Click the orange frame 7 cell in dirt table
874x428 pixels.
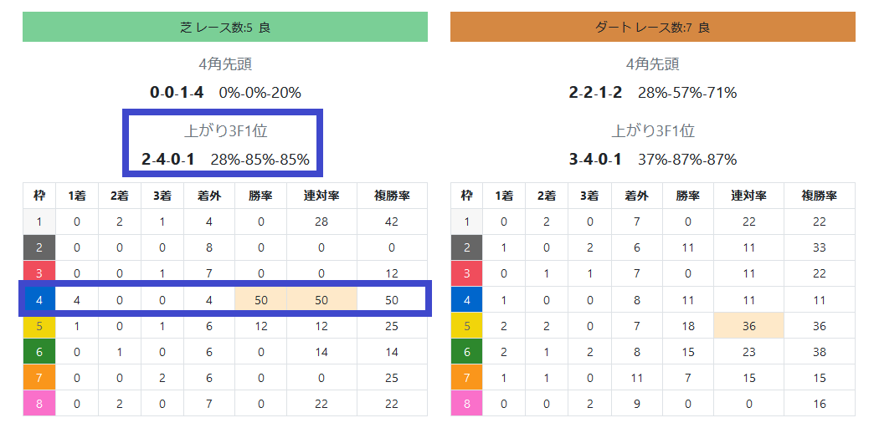coord(467,377)
